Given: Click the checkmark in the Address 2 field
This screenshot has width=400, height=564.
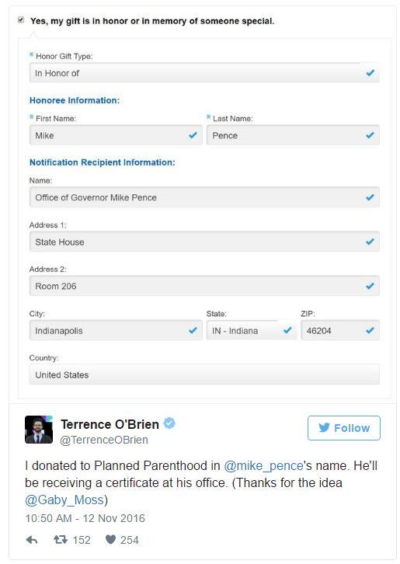Looking at the screenshot, I should click(370, 286).
